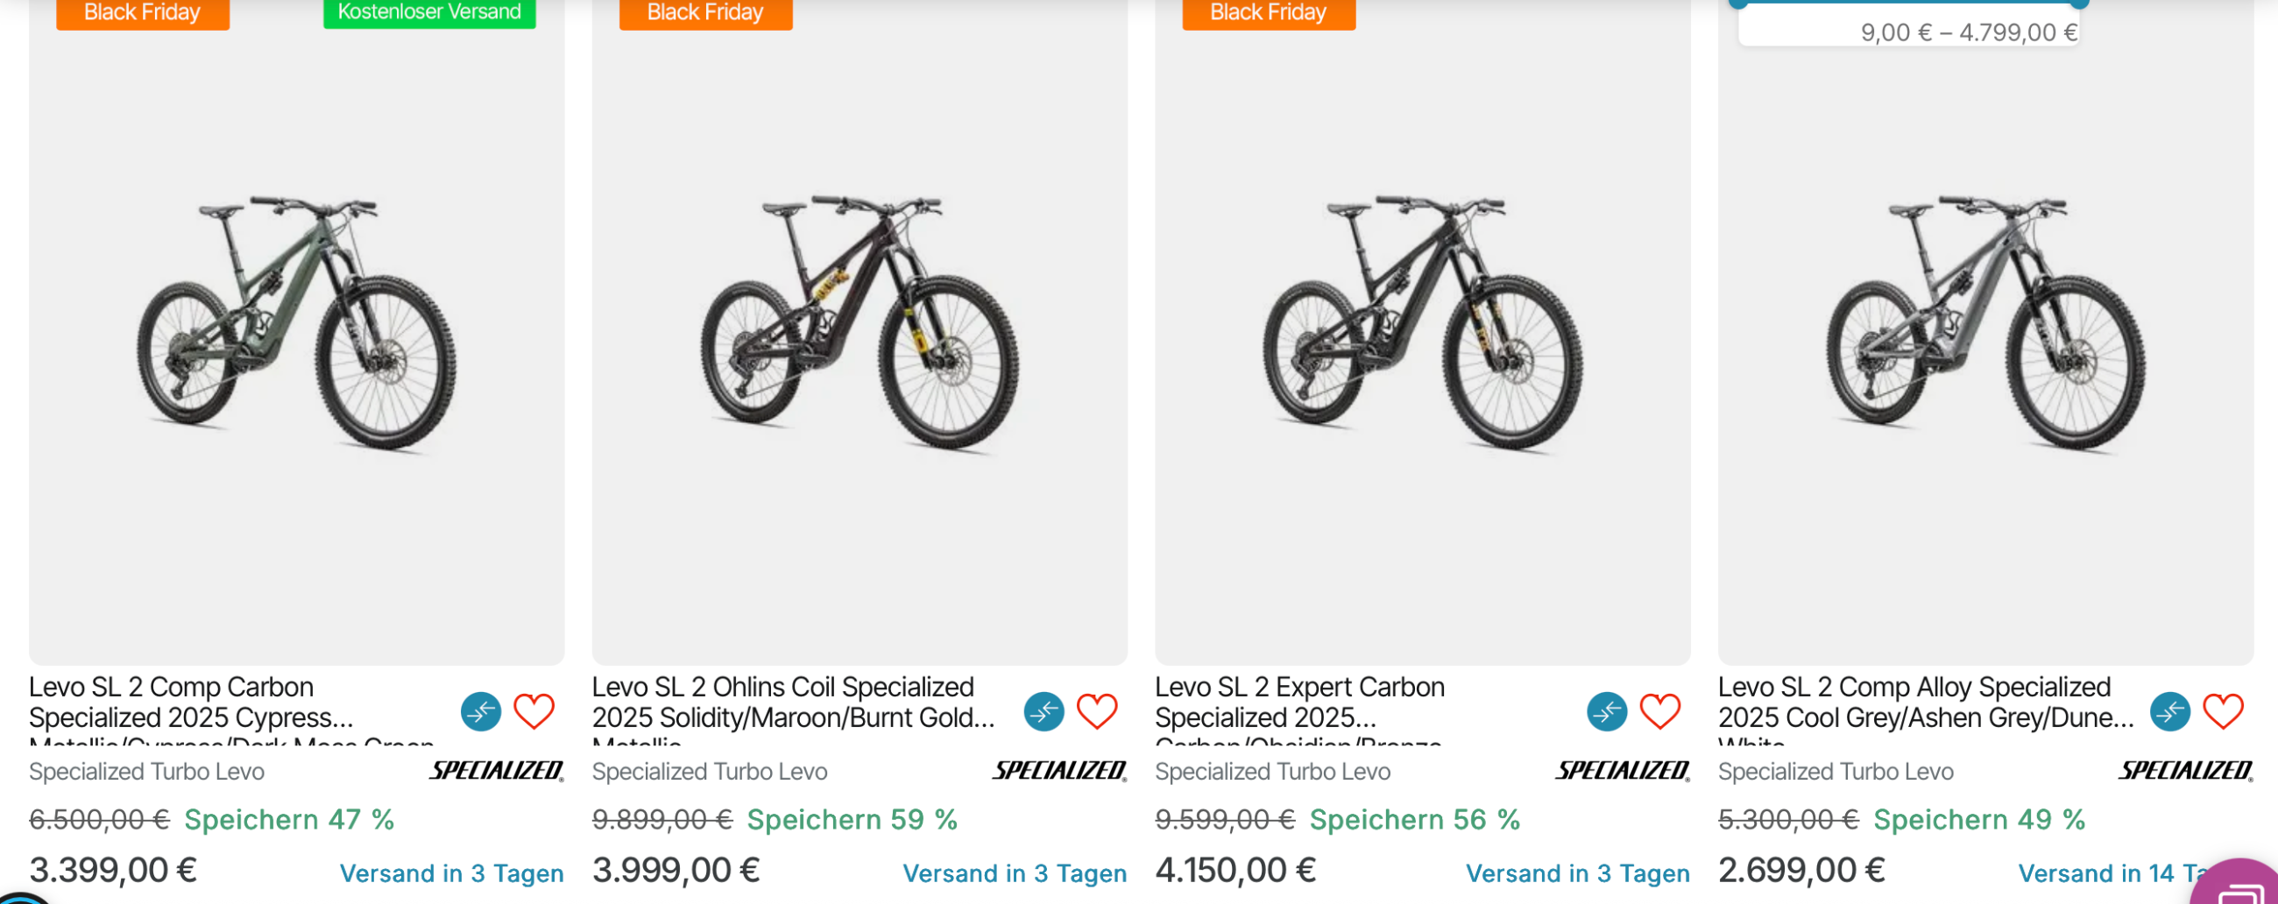The height and width of the screenshot is (904, 2278).
Task: Click the grey Comp Alloy bike image
Action: pyautogui.click(x=1985, y=323)
